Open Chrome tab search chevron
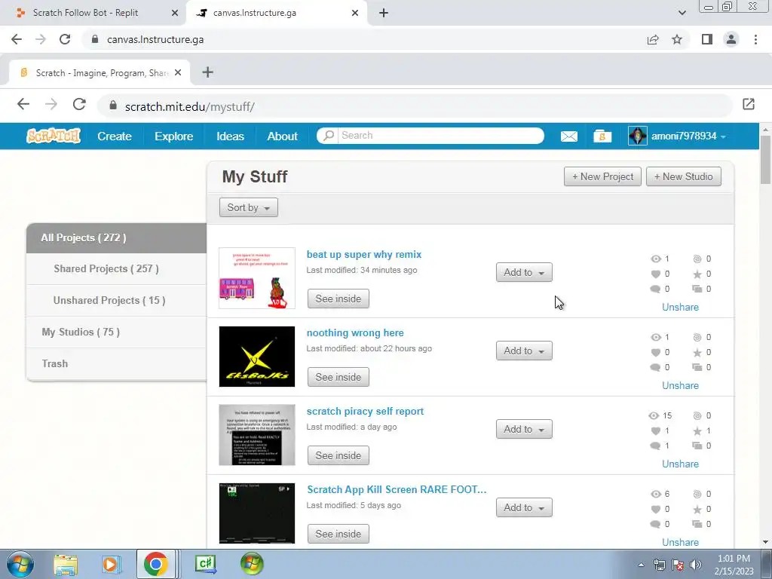Image resolution: width=772 pixels, height=579 pixels. 682,13
